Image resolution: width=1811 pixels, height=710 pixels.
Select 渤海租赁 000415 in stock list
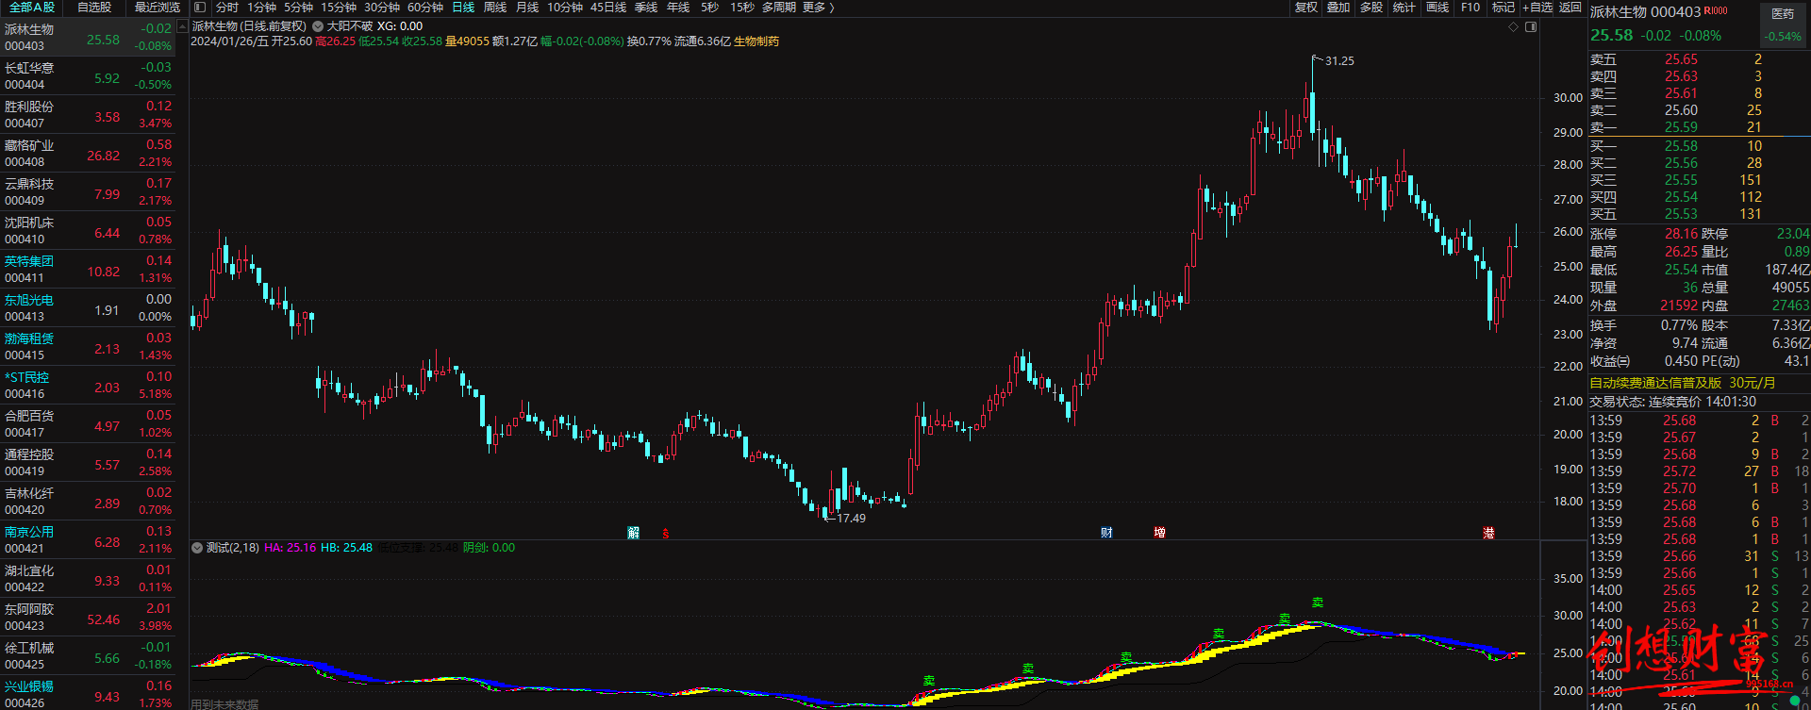coord(88,346)
